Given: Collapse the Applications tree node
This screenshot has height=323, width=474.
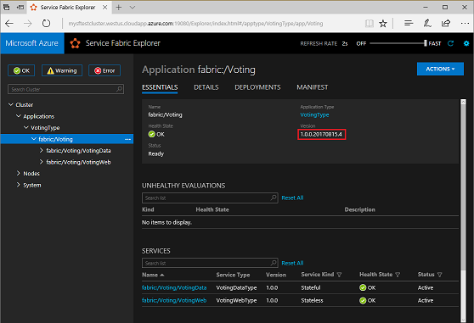Looking at the screenshot, I should point(19,116).
